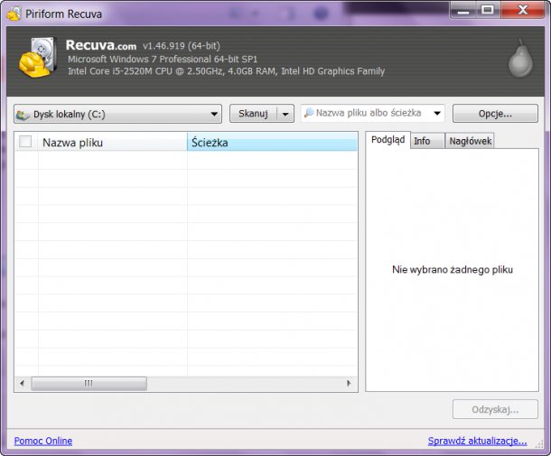Click the v1.46.919 (64-bit) version text
Image resolution: width=551 pixels, height=456 pixels.
click(182, 46)
